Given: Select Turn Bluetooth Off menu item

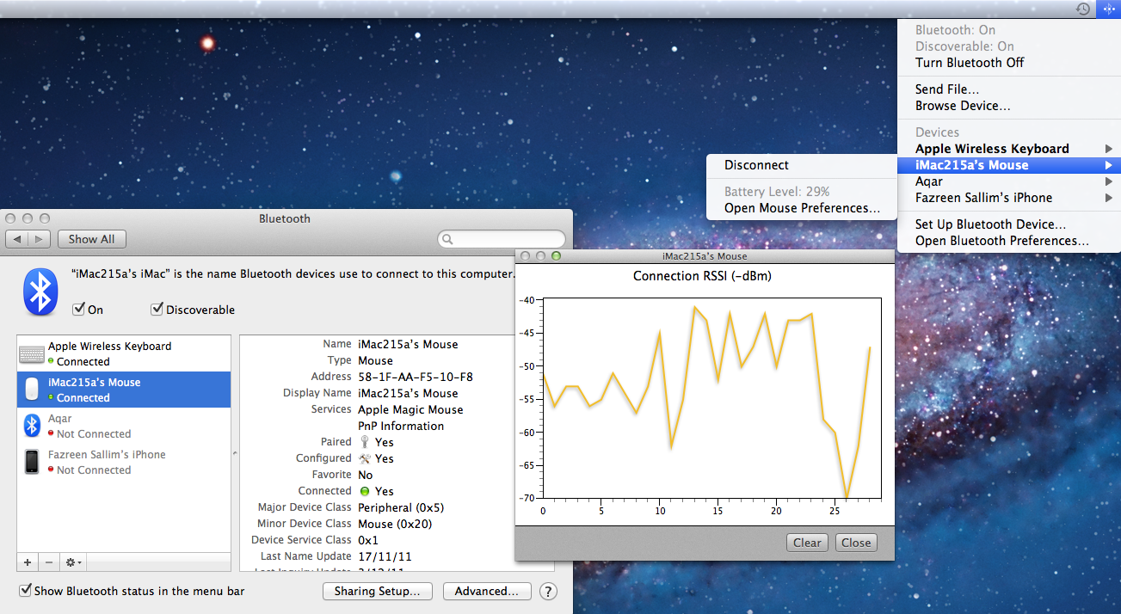Looking at the screenshot, I should pos(970,63).
